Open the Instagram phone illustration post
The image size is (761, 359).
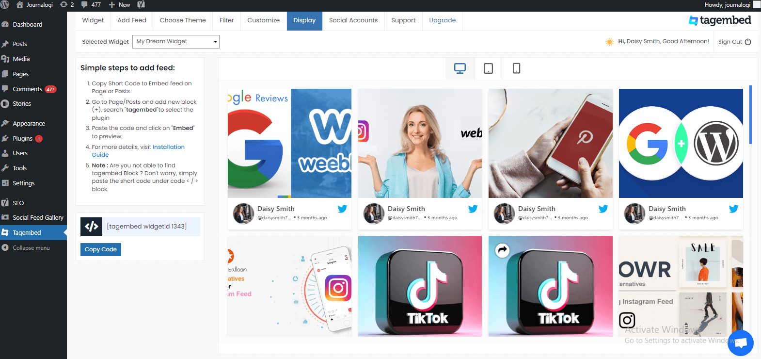pyautogui.click(x=289, y=286)
